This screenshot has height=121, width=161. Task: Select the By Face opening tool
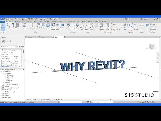pos(125,27)
